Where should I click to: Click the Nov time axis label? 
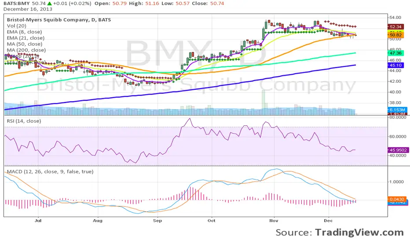274,220
